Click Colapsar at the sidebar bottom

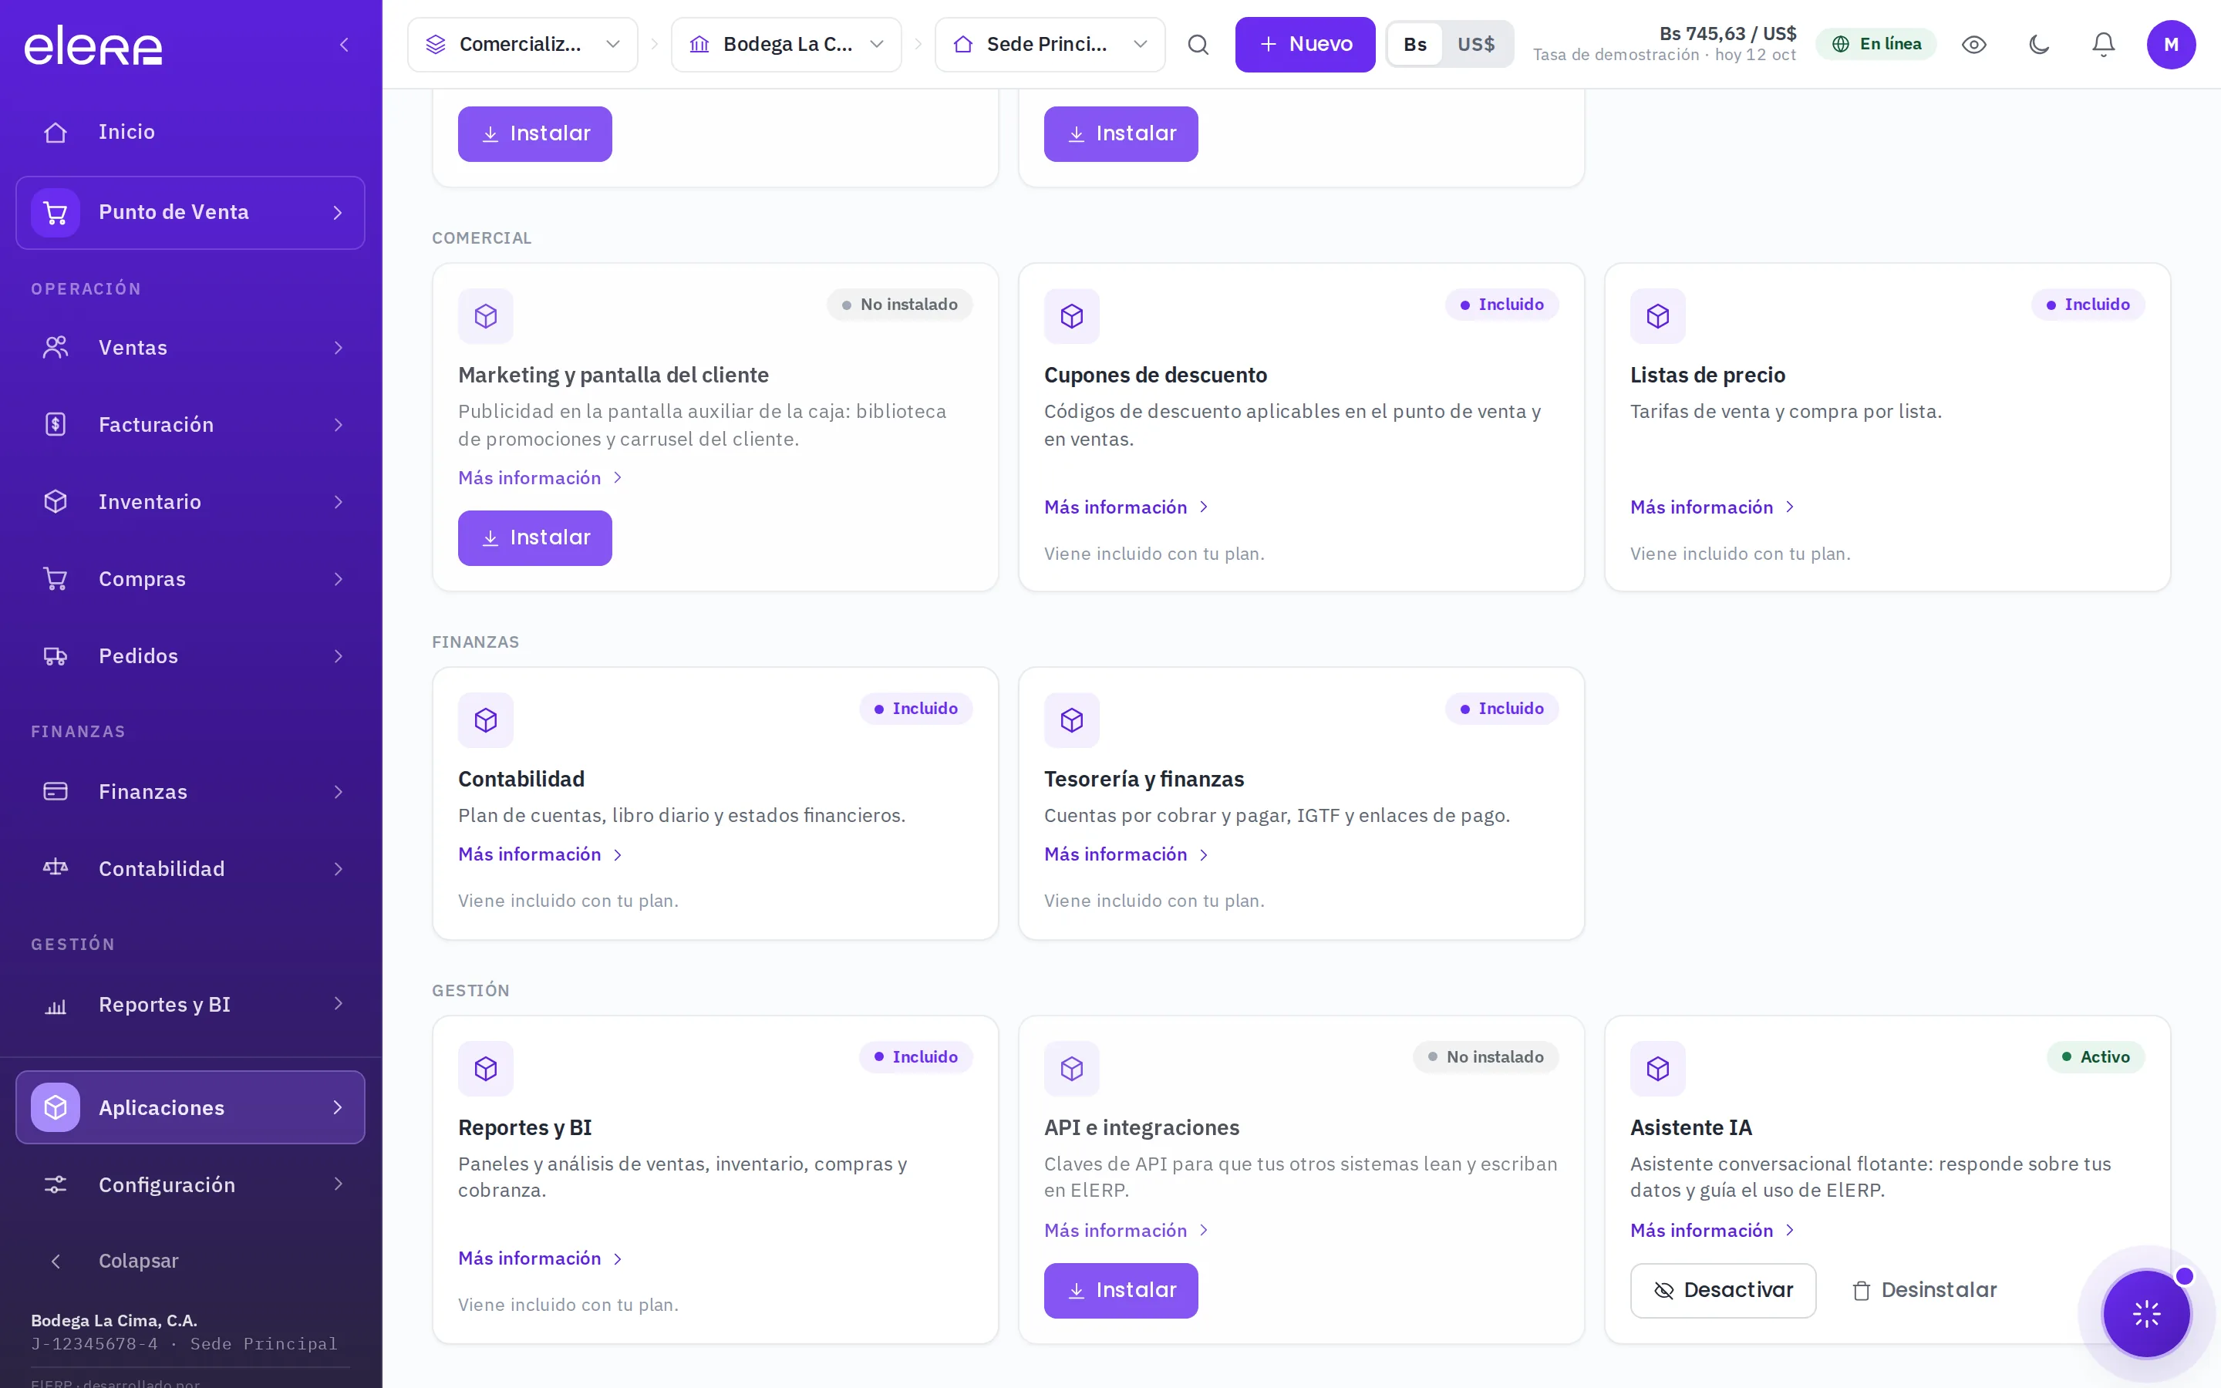pos(190,1261)
